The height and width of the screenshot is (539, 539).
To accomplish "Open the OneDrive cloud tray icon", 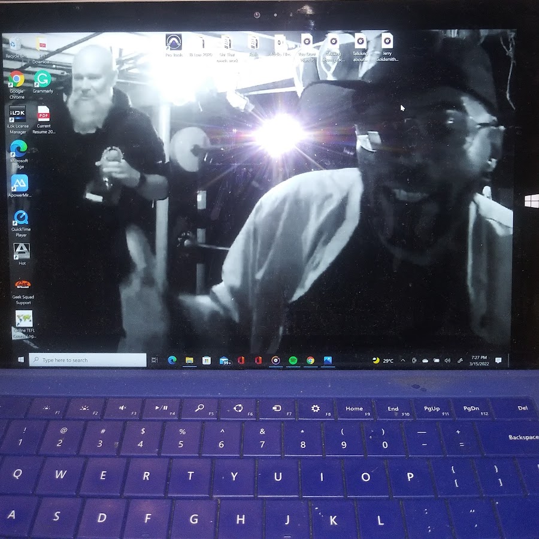I will 425,361.
